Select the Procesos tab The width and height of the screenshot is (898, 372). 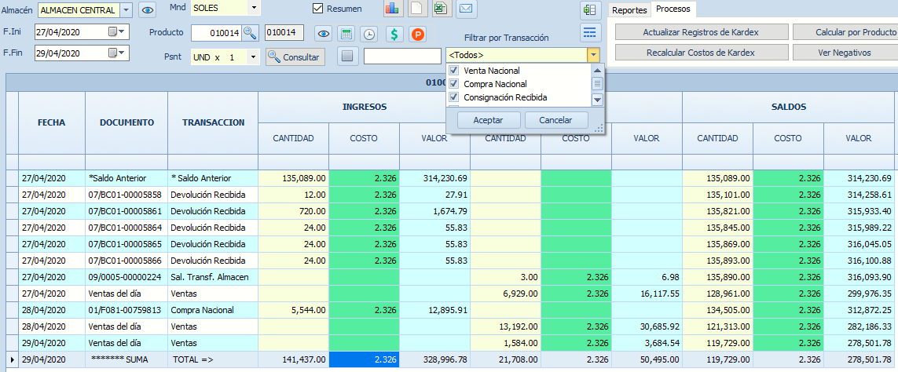point(674,9)
